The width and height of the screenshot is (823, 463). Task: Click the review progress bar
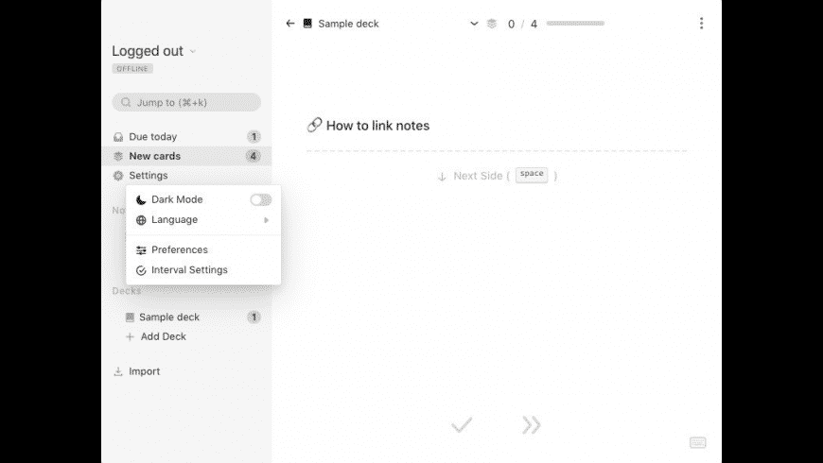(575, 23)
